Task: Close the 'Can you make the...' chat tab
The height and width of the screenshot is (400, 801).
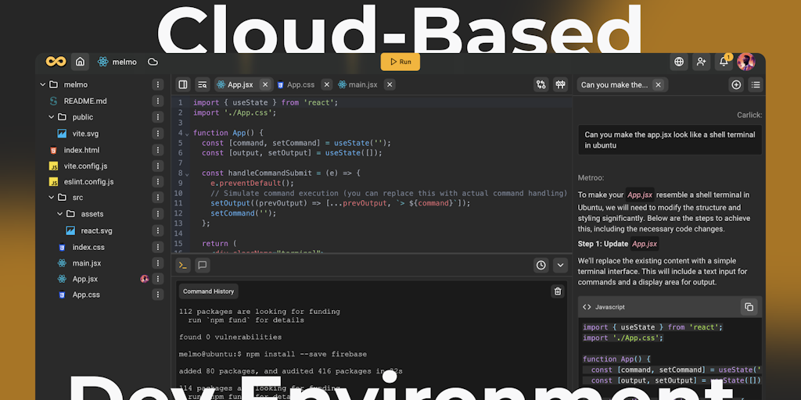Action: (658, 84)
